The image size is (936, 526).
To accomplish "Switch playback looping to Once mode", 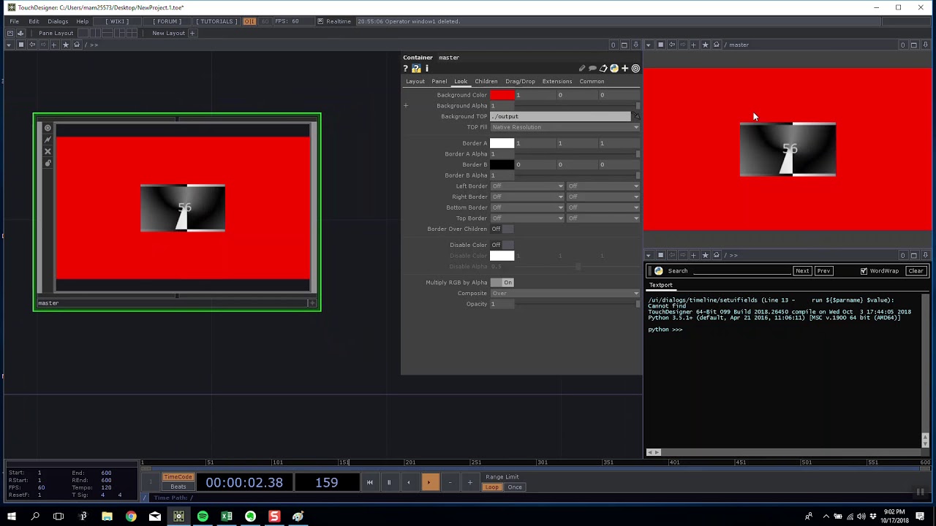I will [514, 487].
